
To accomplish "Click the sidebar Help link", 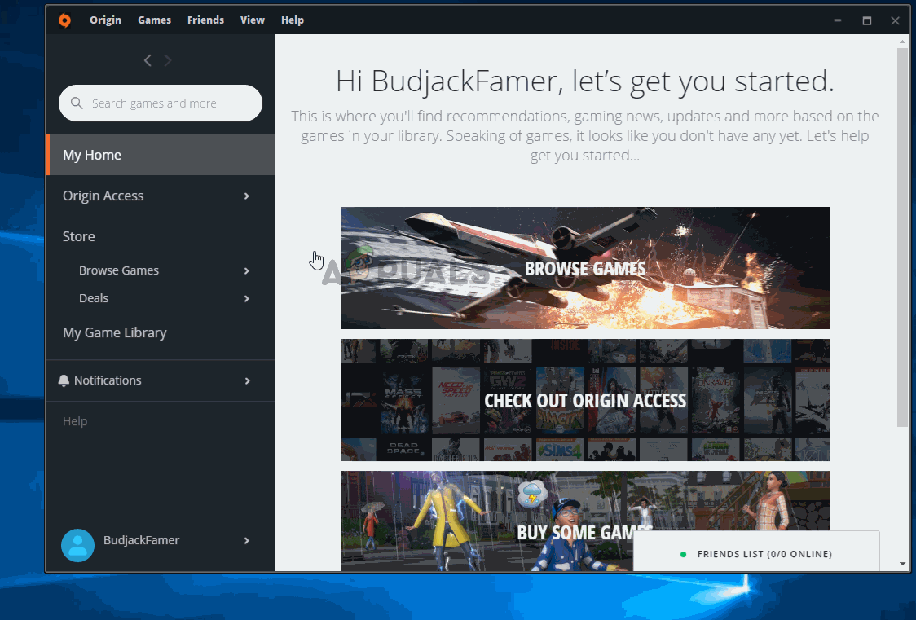I will click(x=75, y=421).
